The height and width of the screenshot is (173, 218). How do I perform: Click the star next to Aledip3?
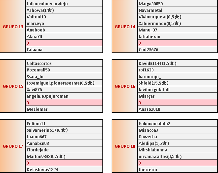tap(165, 143)
